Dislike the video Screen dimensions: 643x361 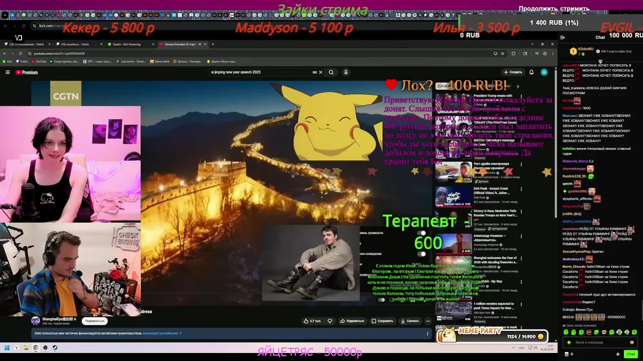[330, 321]
